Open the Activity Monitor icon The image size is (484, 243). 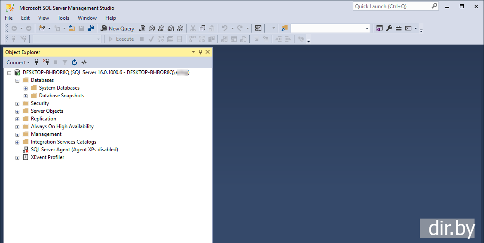pyautogui.click(x=258, y=28)
